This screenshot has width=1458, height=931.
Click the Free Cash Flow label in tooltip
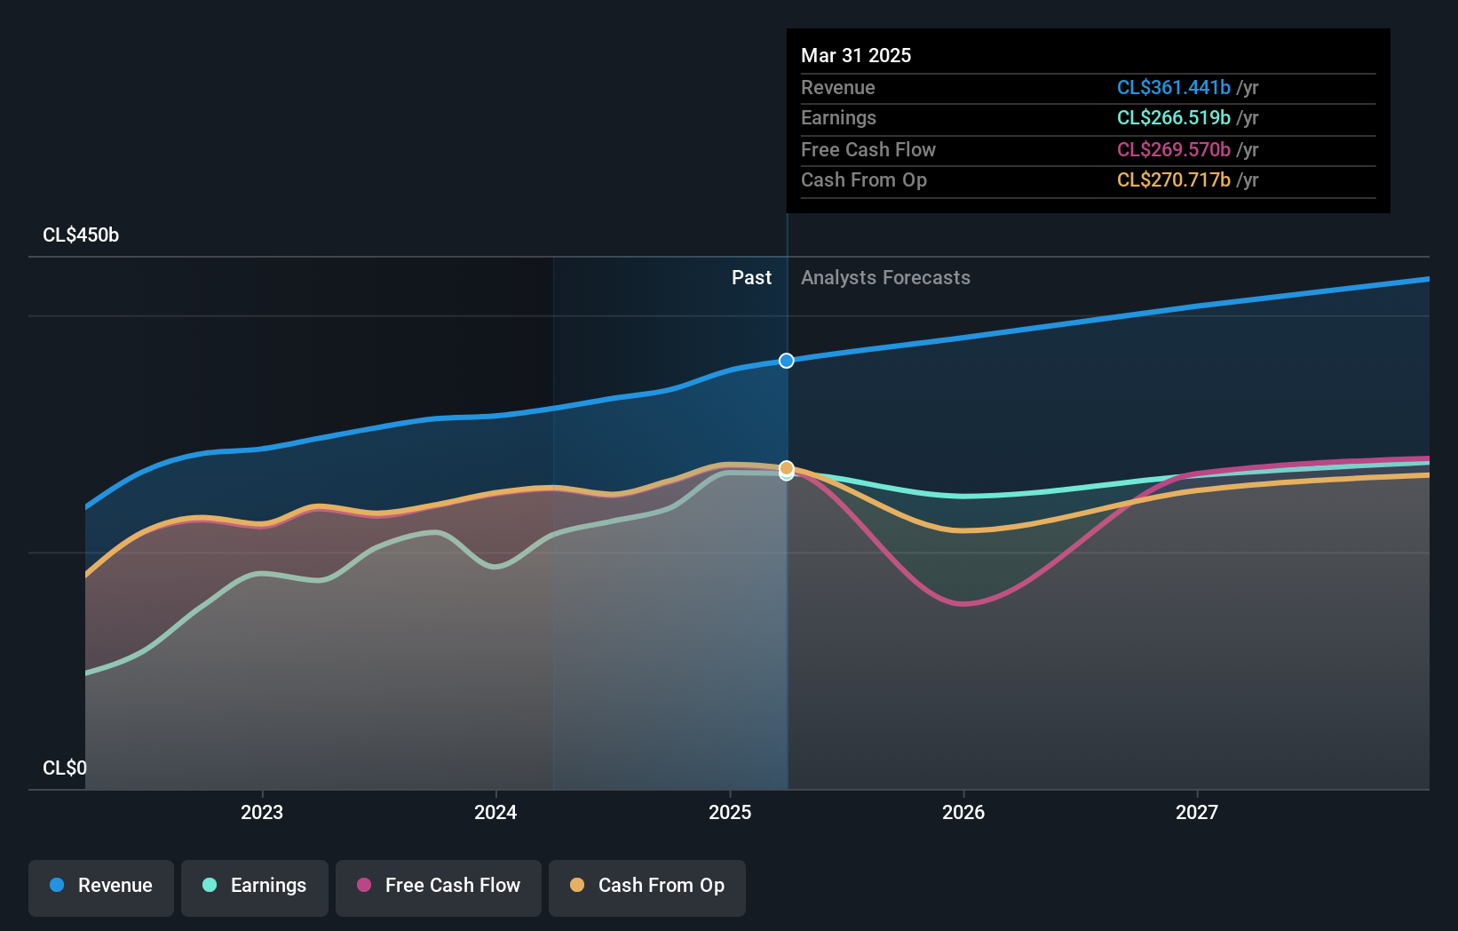pos(868,150)
